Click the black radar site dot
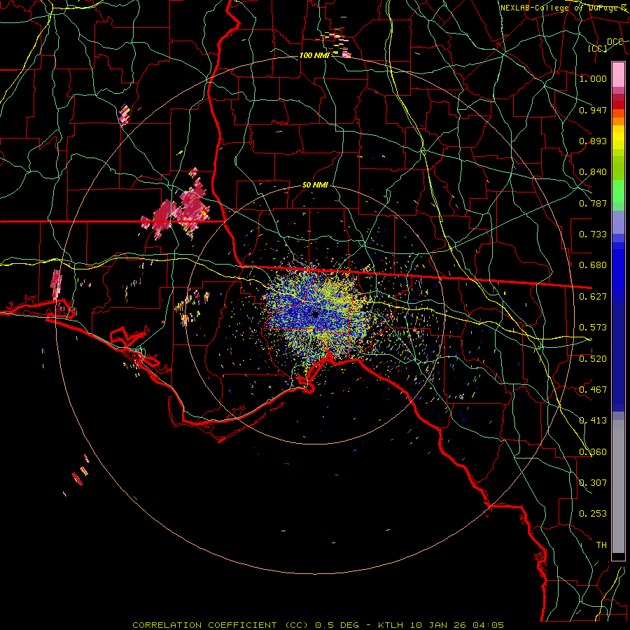Image resolution: width=630 pixels, height=630 pixels. (316, 314)
